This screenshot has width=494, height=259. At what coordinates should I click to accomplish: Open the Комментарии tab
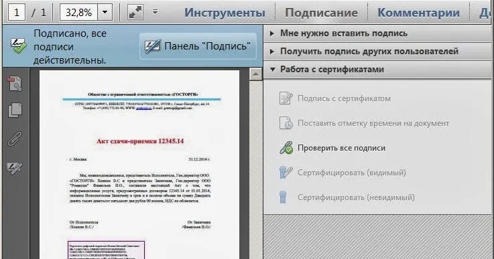[x=418, y=13]
